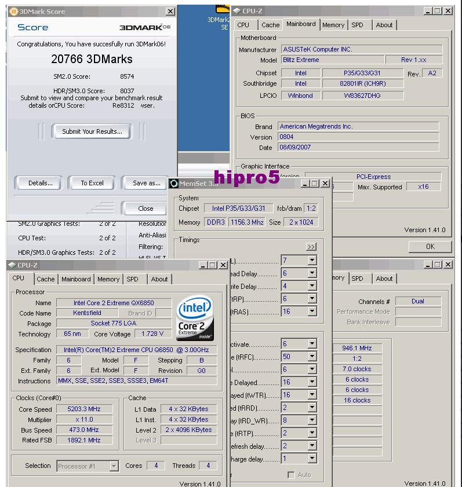Click Save as button in 3DMark
The width and height of the screenshot is (462, 487).
(146, 183)
